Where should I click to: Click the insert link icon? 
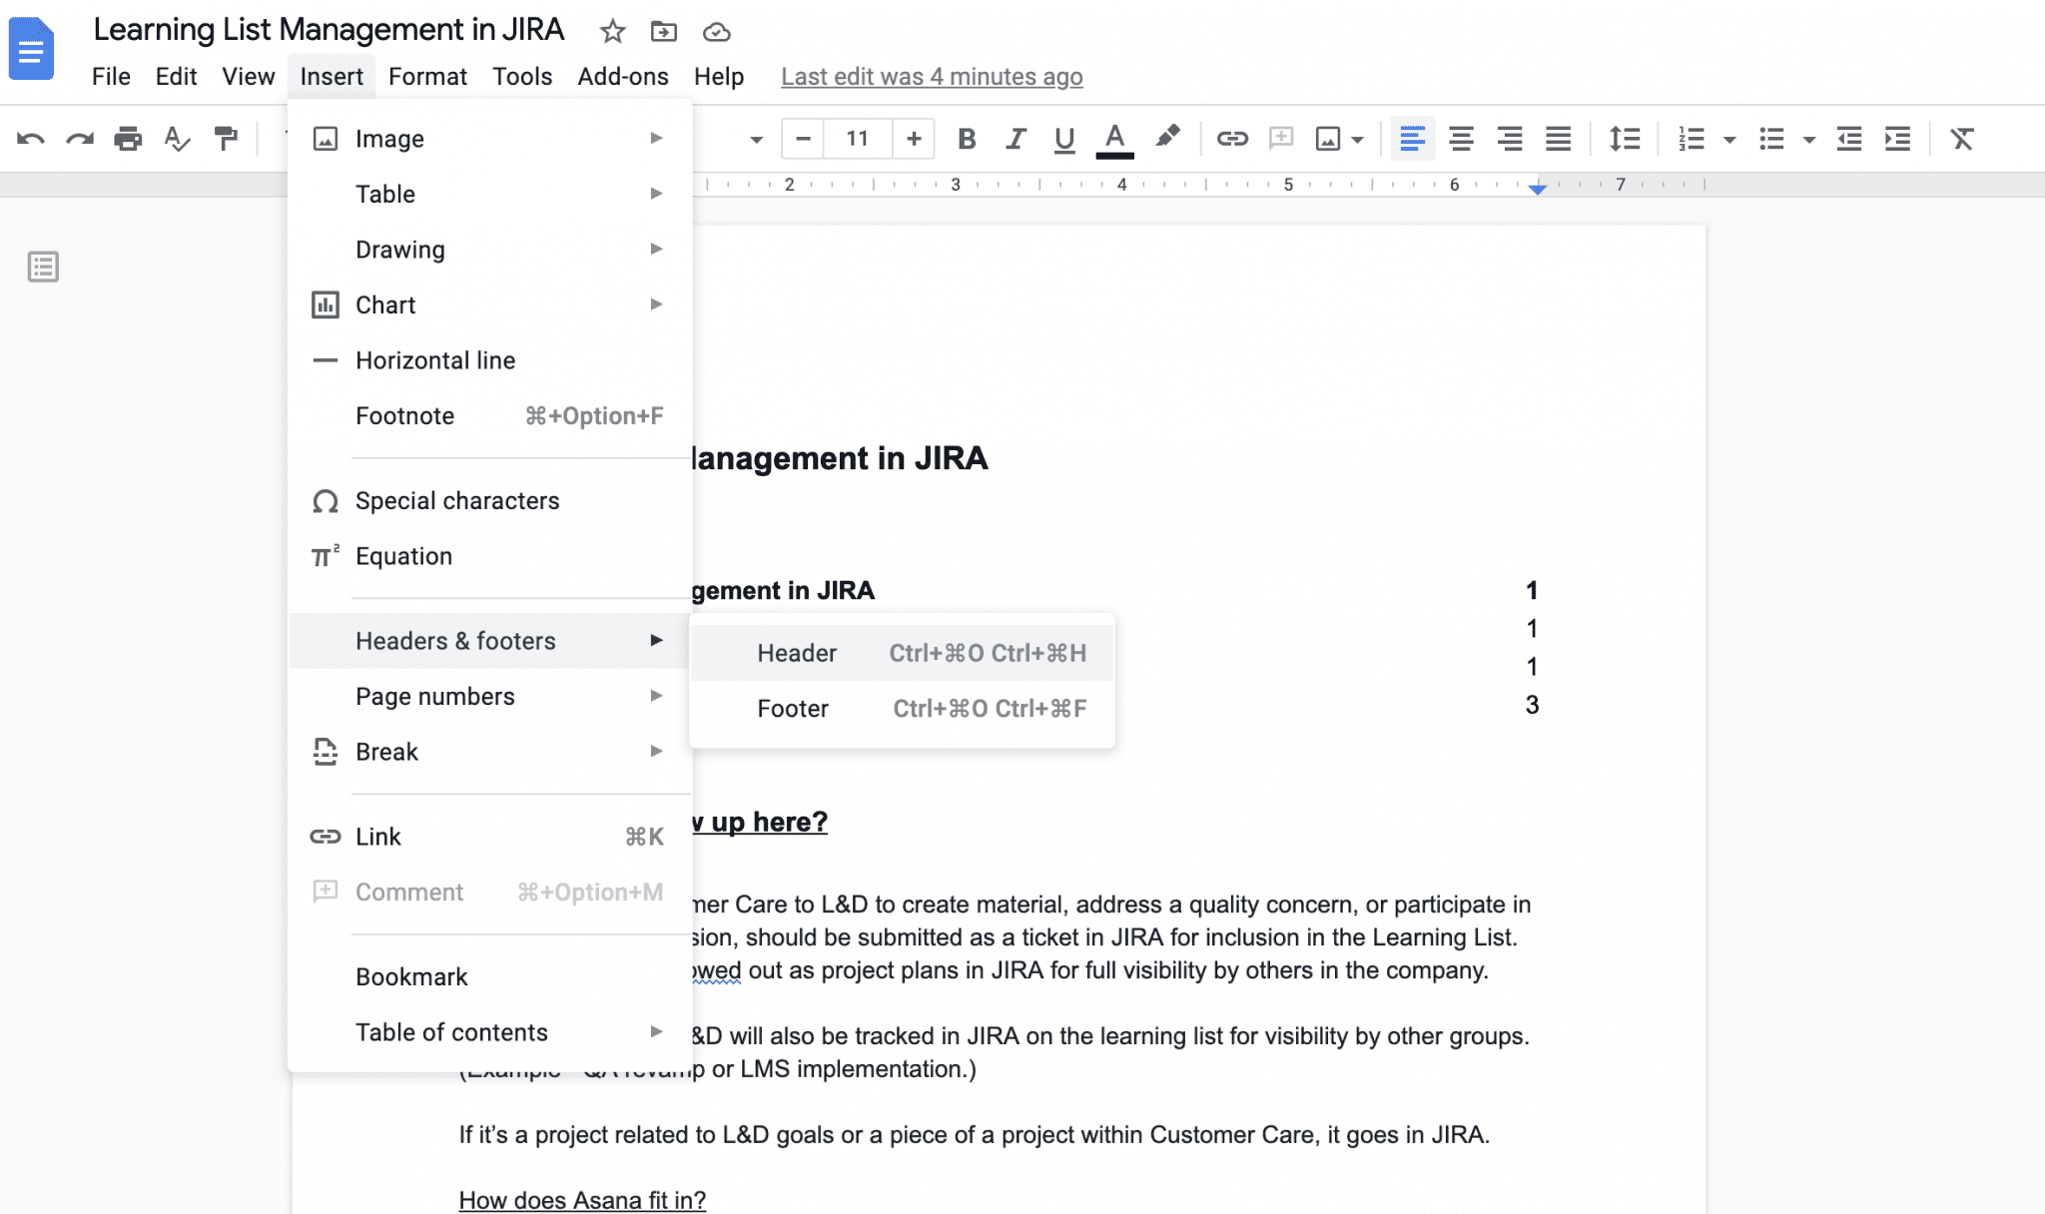pos(1231,139)
